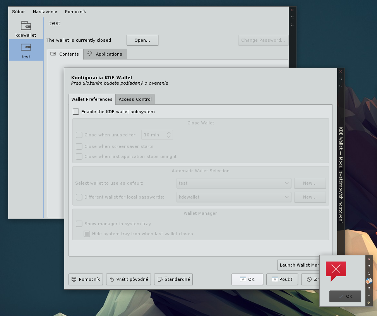The width and height of the screenshot is (377, 316).
Task: Click 'The wallet is currently closed' text
Action: 79,40
